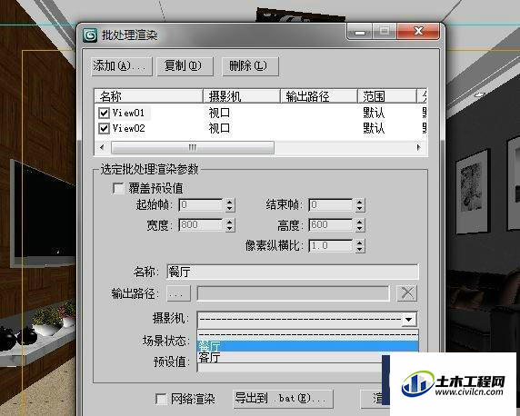Click the 结束帧 spinner arrows
The height and width of the screenshot is (416, 520).
(x=359, y=205)
